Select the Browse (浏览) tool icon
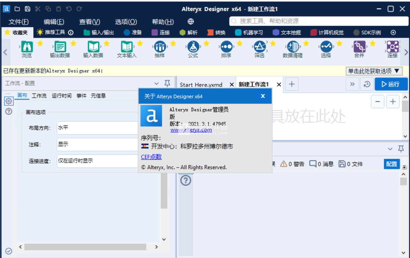This screenshot has height=258, width=410. click(27, 47)
